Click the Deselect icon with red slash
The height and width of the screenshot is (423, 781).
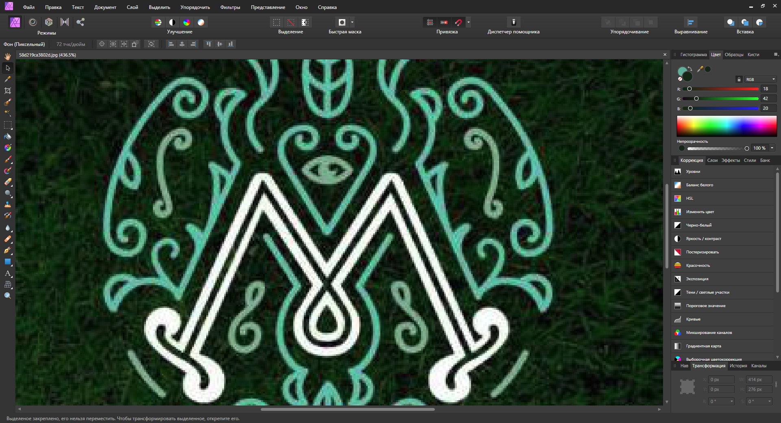pos(290,22)
